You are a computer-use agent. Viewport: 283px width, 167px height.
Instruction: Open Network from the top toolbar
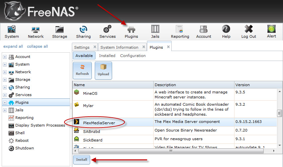click(x=36, y=32)
